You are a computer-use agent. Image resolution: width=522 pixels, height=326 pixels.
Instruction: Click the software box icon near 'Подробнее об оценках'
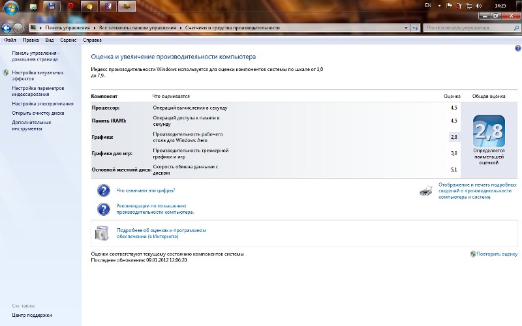pos(103,233)
